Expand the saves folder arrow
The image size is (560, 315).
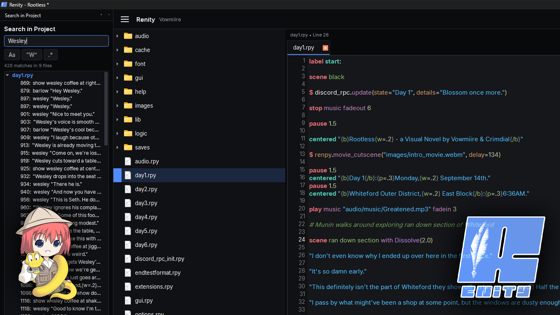(117, 147)
